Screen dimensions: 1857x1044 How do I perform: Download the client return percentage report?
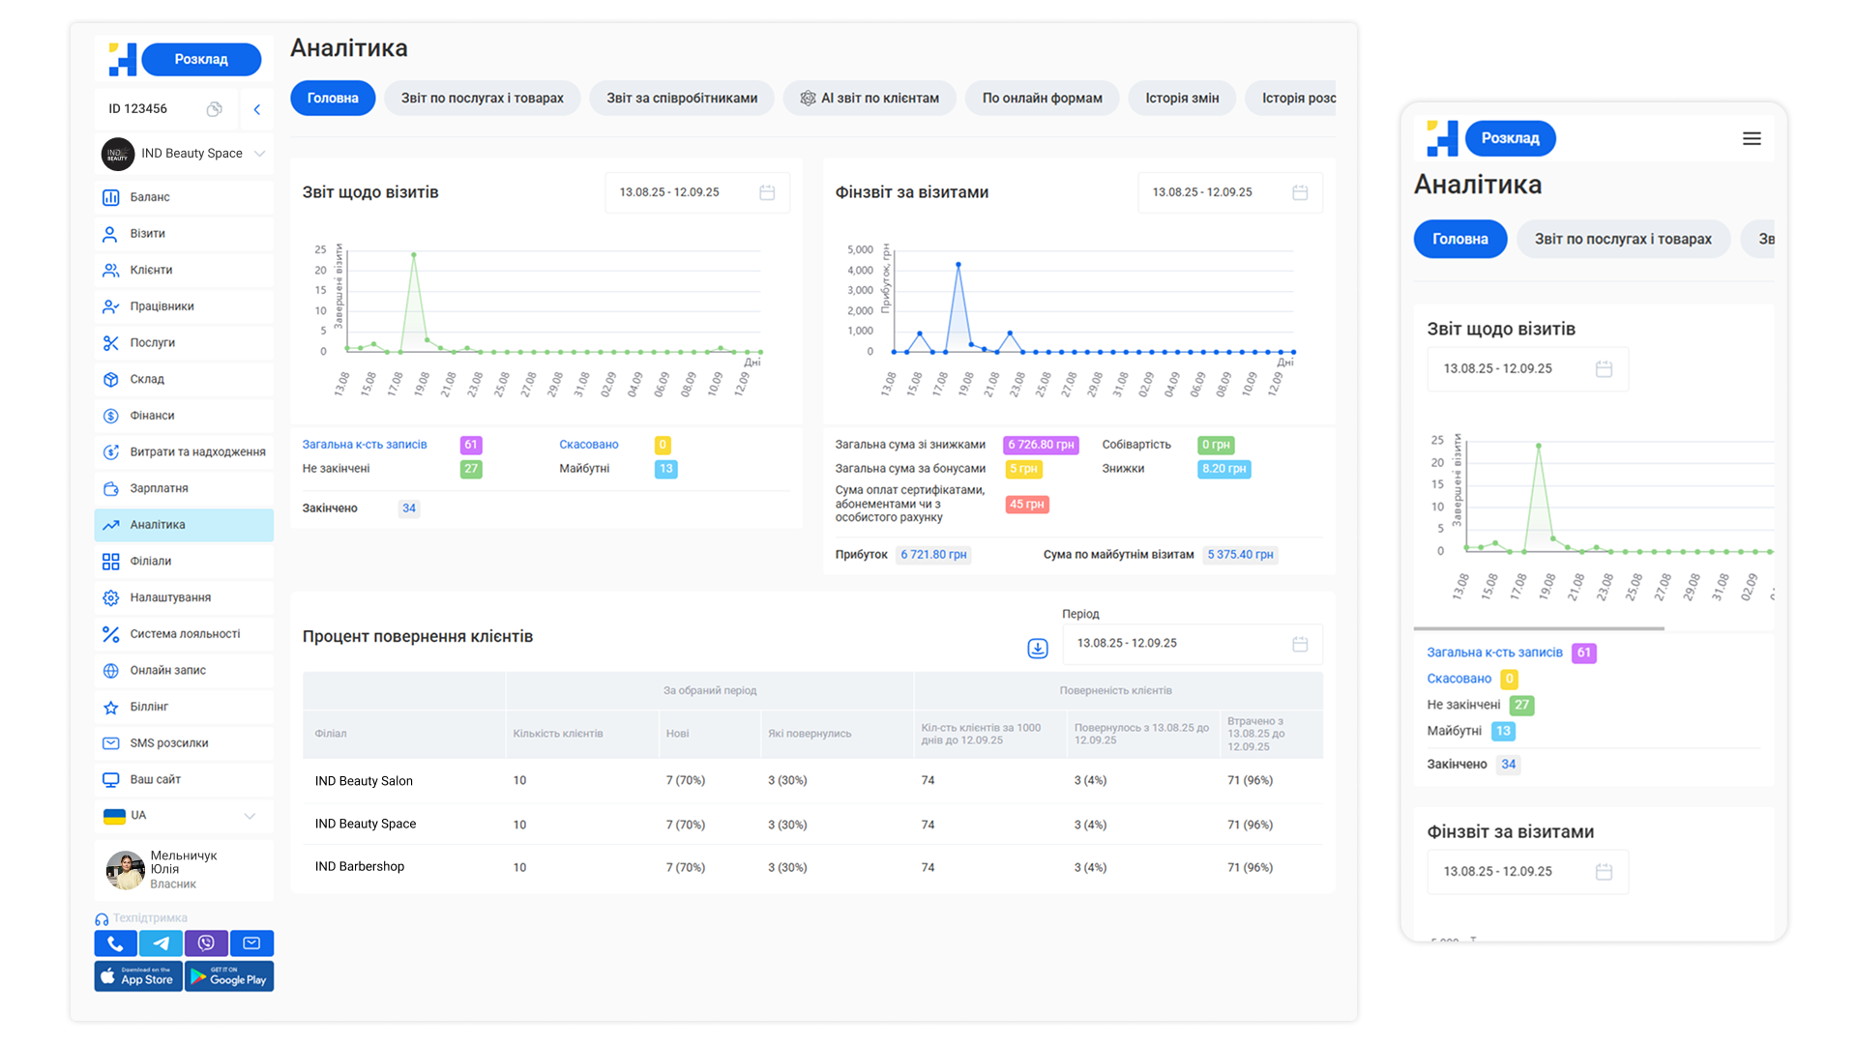tap(1037, 648)
